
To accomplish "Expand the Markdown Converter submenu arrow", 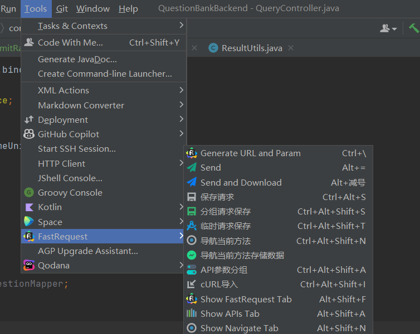I will point(182,104).
